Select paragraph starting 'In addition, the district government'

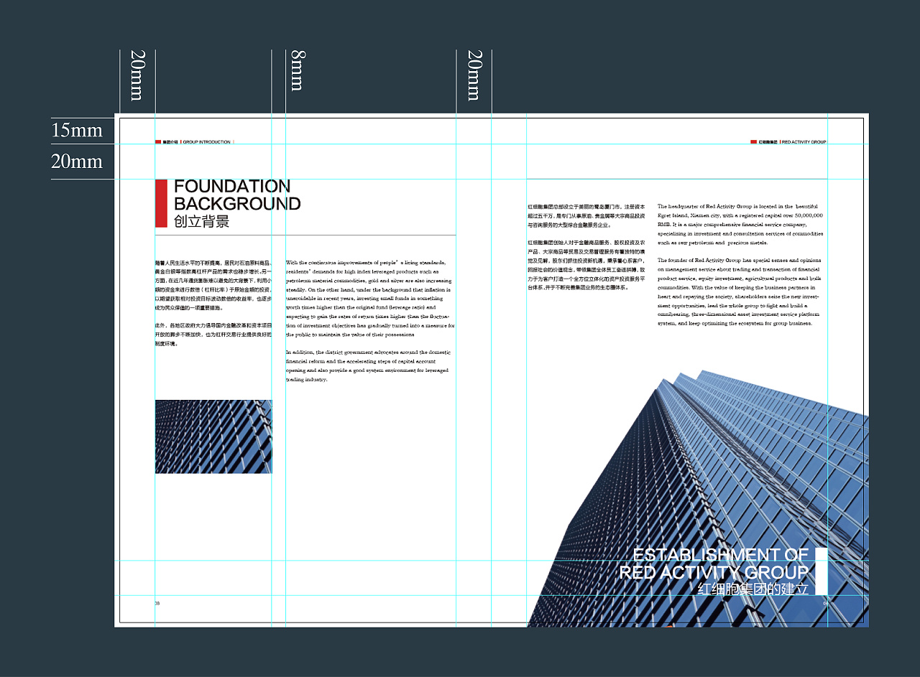point(368,366)
